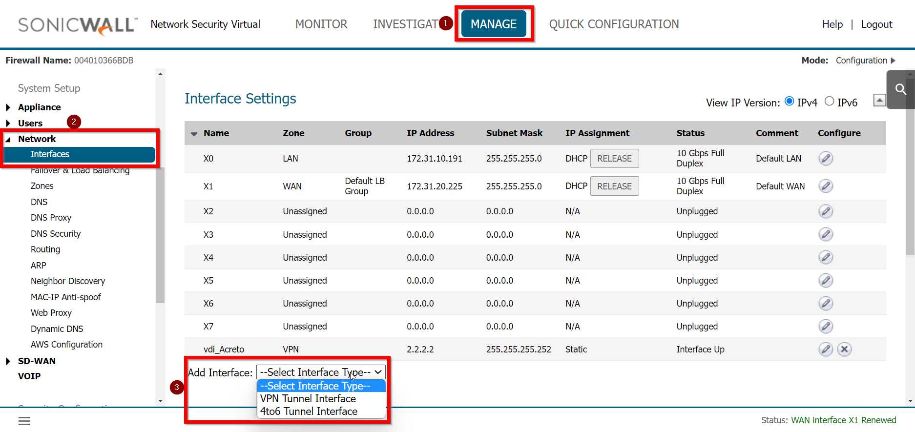Image resolution: width=915 pixels, height=432 pixels.
Task: Open the search magnifier panel
Action: click(x=900, y=89)
